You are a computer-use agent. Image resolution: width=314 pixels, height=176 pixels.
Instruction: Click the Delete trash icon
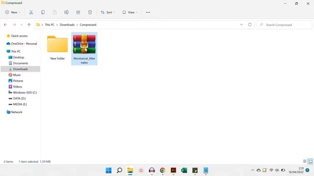click(x=90, y=12)
